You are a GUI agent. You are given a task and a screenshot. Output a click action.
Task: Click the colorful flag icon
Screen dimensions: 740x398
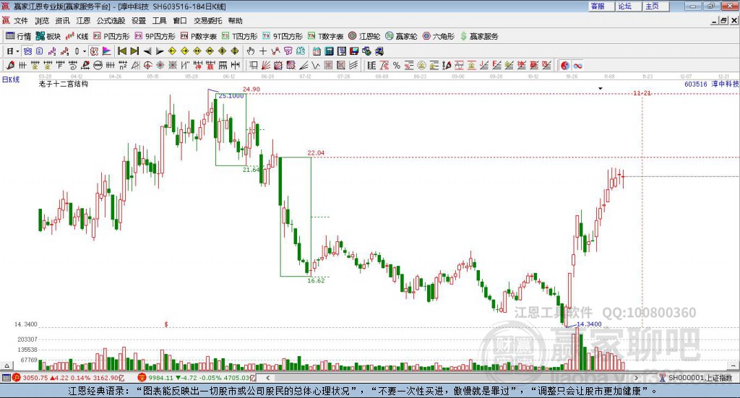107,51
